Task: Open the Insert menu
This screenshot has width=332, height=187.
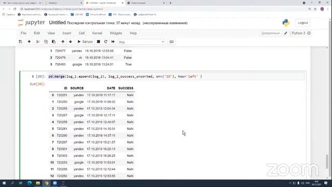Action: pos(67,33)
